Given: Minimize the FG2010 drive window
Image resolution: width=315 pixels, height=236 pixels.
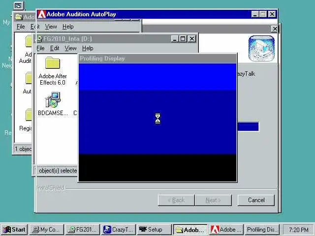Looking at the screenshot, I should pos(175,39).
